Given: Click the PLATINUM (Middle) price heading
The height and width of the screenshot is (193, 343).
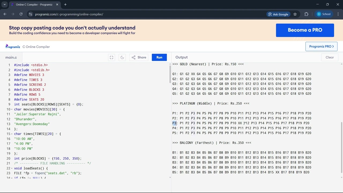Looking at the screenshot, I should click(211, 103).
